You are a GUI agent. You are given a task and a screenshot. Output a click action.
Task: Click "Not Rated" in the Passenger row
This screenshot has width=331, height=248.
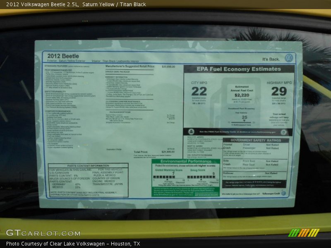point(272,148)
